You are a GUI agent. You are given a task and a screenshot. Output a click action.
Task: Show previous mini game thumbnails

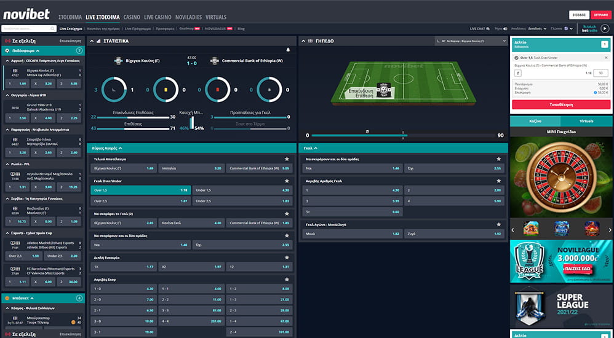tap(513, 230)
